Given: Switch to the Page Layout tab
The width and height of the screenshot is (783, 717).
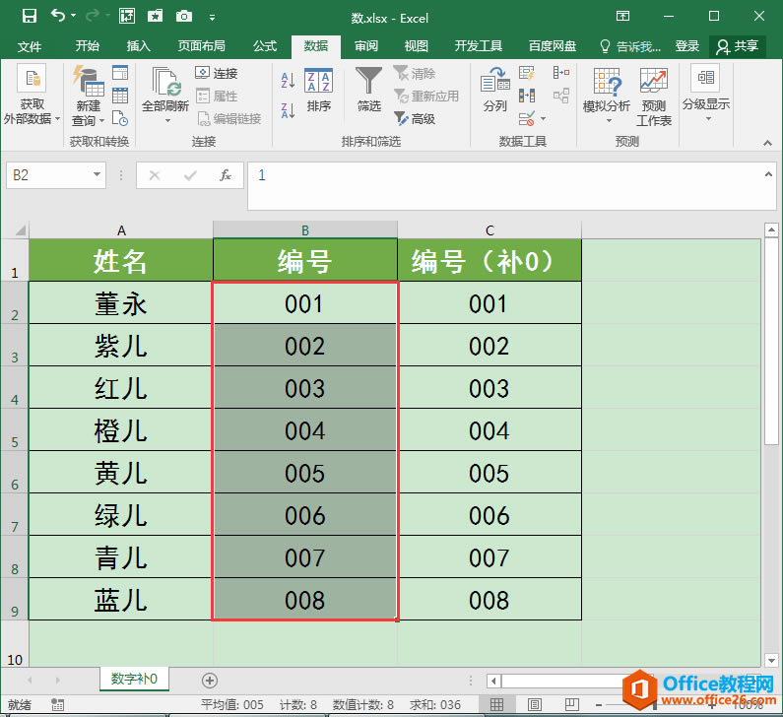Looking at the screenshot, I should pos(201,46).
